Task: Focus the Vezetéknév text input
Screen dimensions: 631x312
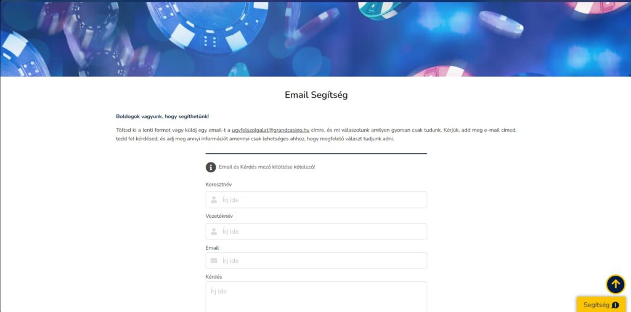Action: click(320, 231)
